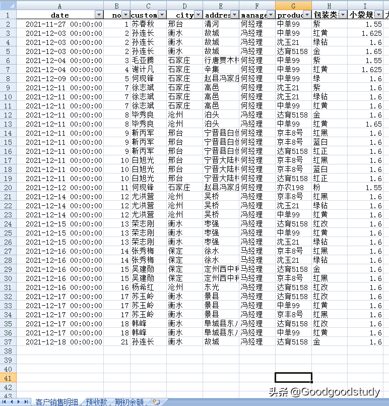Screen dimensions: 389x406
Task: Click address cell 清河
Action: point(221,24)
